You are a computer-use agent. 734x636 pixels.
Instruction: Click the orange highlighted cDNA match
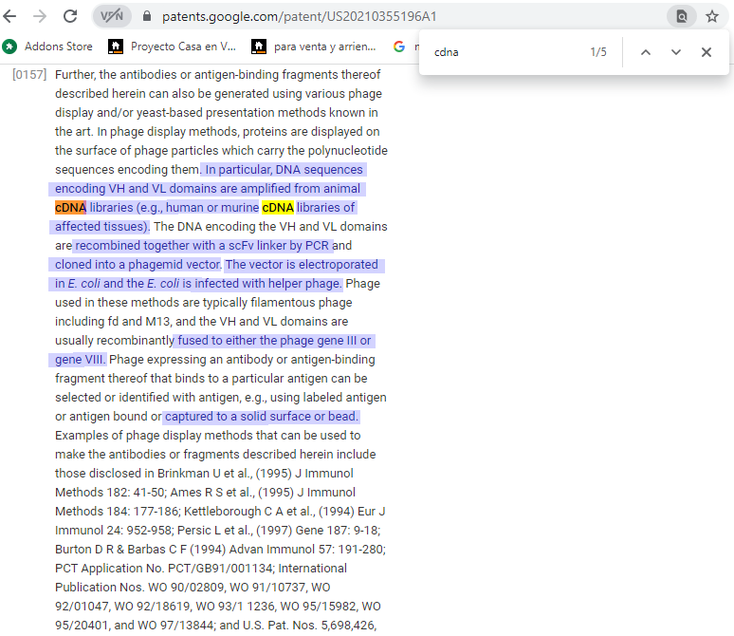click(x=70, y=208)
